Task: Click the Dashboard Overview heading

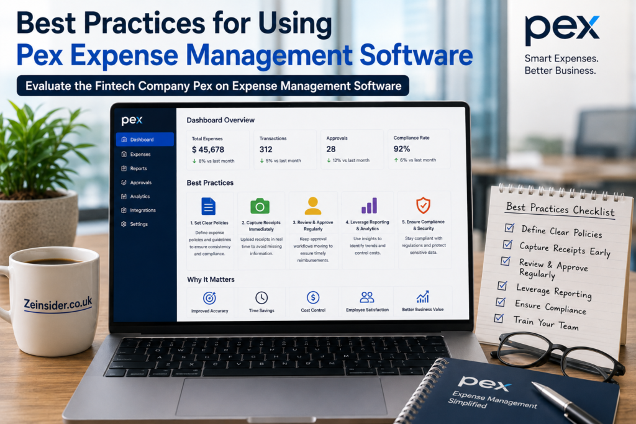Action: (220, 120)
